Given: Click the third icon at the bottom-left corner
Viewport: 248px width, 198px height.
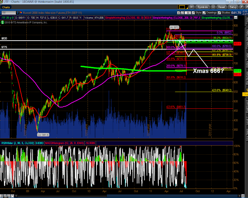Looking at the screenshot, I should pyautogui.click(x=9, y=196).
